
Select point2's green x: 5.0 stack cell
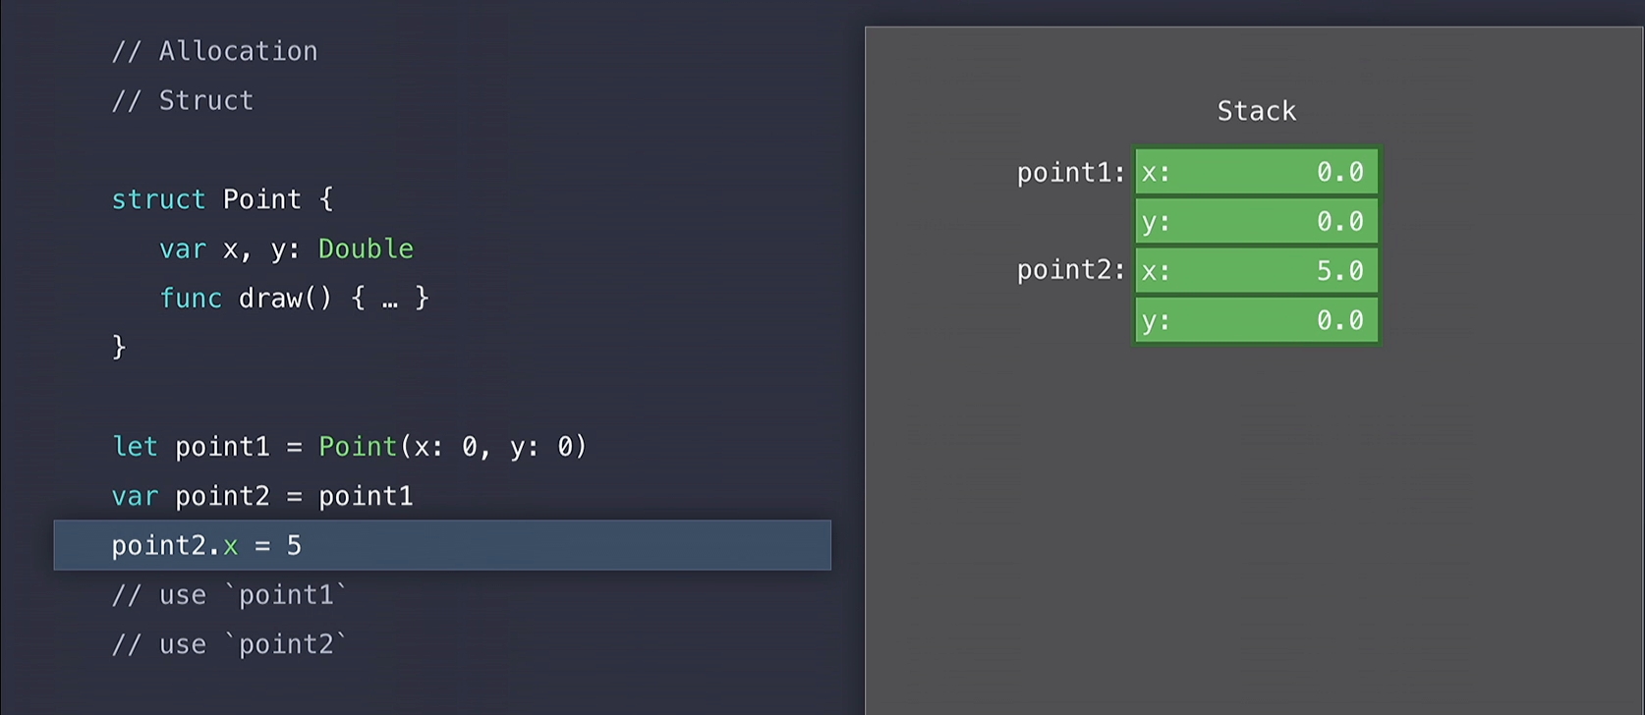coord(1256,271)
